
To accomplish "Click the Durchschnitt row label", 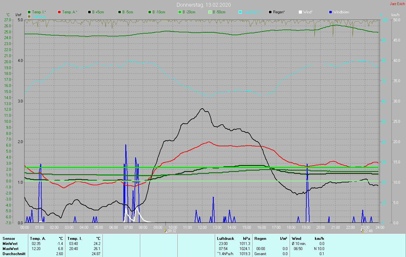I will pos(14,254).
